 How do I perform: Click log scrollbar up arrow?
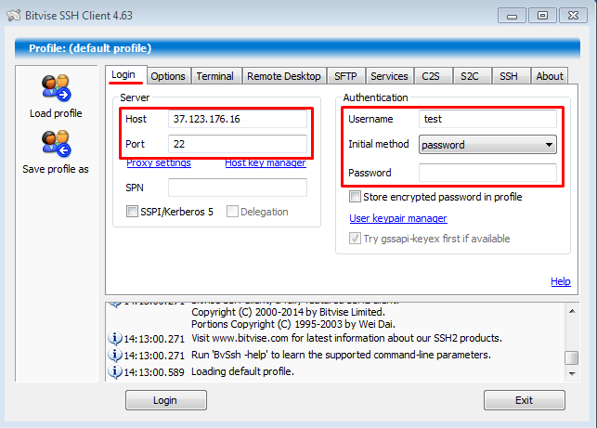point(572,311)
